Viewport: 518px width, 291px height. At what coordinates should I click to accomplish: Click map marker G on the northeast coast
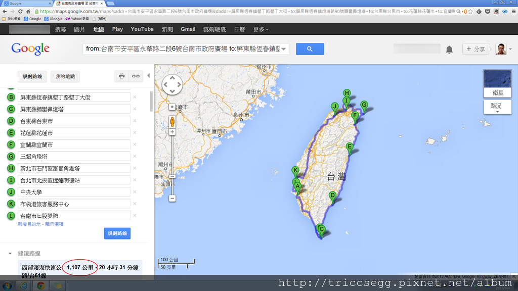[364, 107]
